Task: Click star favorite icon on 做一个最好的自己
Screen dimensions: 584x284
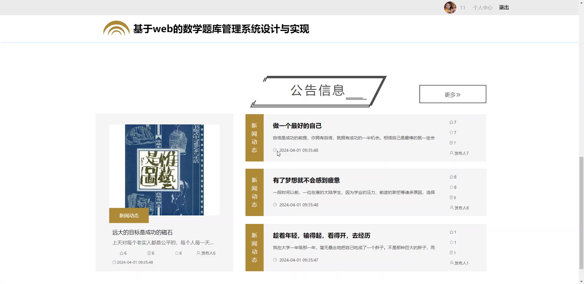Action: pos(451,133)
